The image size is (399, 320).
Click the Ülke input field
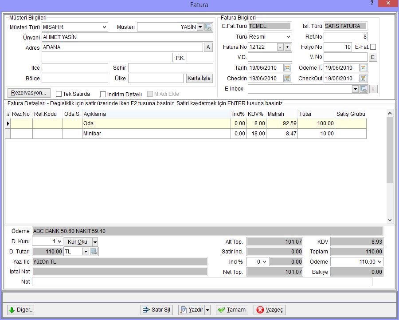(x=156, y=78)
